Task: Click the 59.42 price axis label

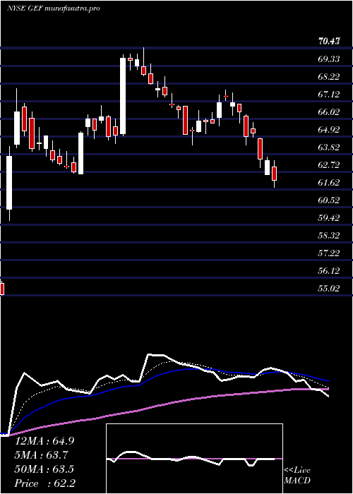Action: (x=329, y=217)
